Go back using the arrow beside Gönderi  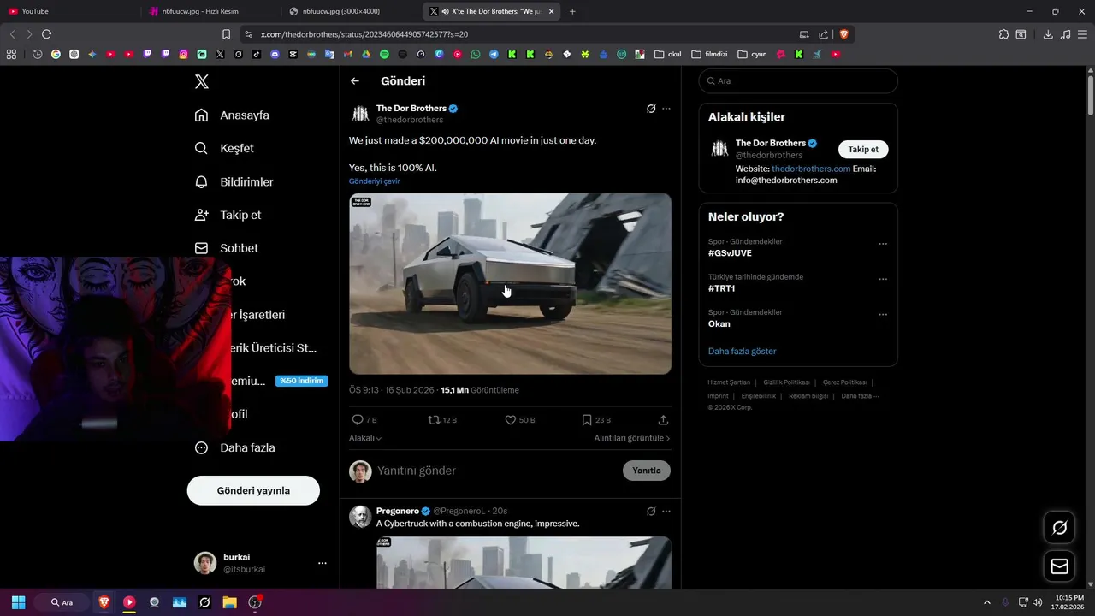pyautogui.click(x=355, y=81)
